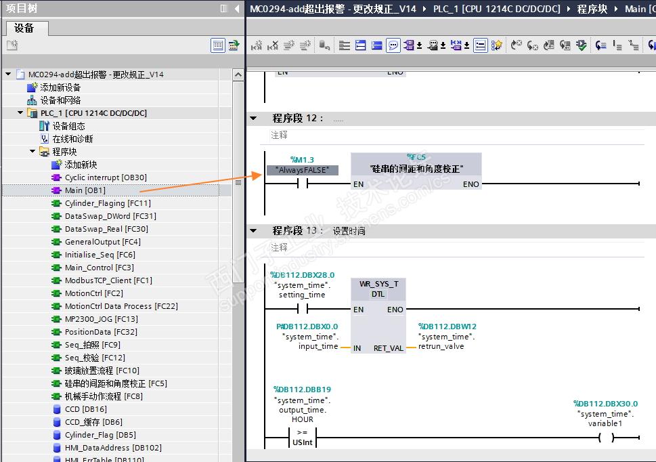Click the favorites star icon in editor toolbar
This screenshot has width=656, height=462.
coord(496,45)
